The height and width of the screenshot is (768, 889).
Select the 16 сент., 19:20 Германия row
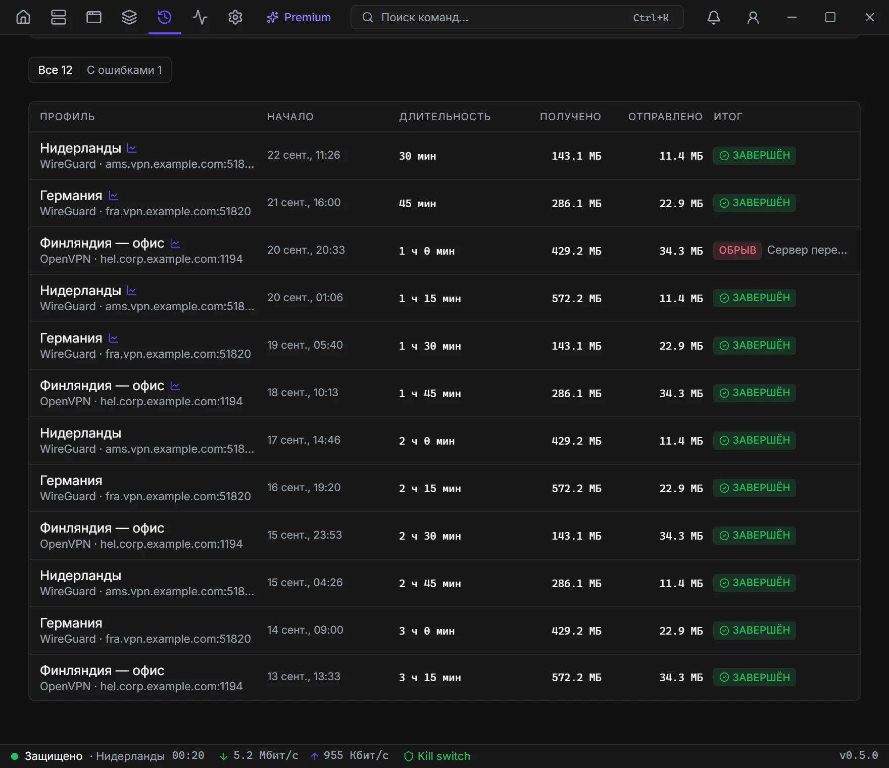(444, 488)
